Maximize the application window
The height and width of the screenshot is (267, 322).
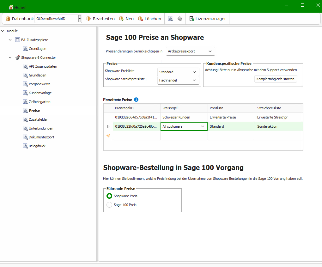click(302, 5)
